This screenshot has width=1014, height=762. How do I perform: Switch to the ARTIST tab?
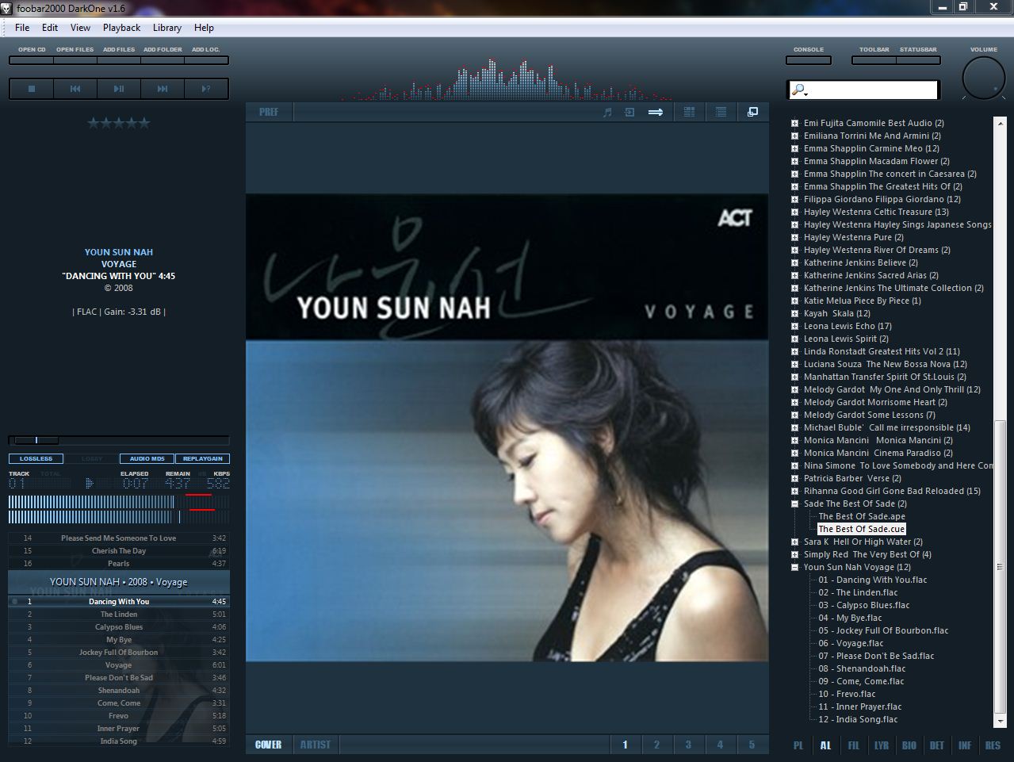(316, 745)
